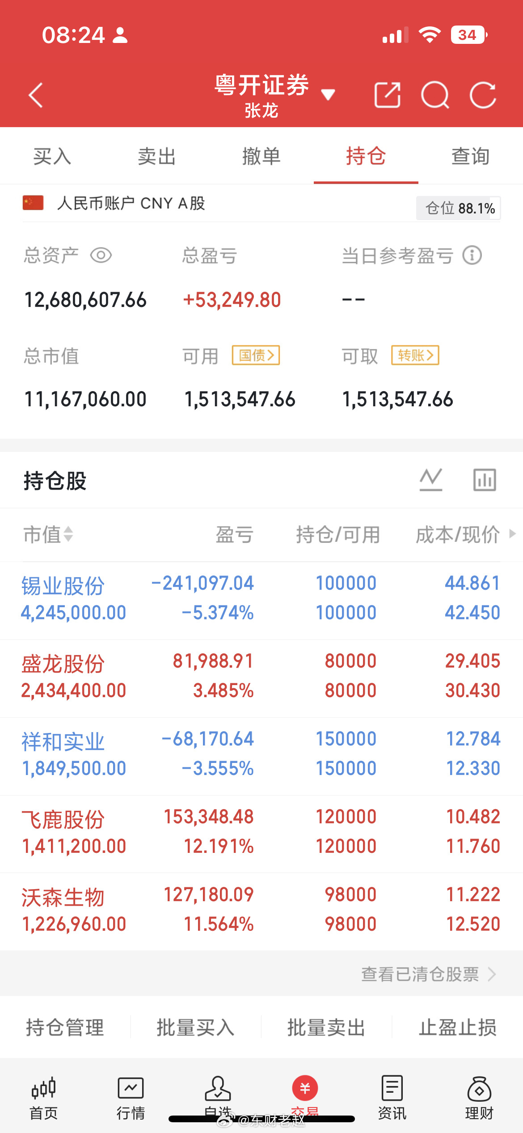Sort holdings by 市值 column
Viewport: 523px width, 1133px height.
(48, 534)
